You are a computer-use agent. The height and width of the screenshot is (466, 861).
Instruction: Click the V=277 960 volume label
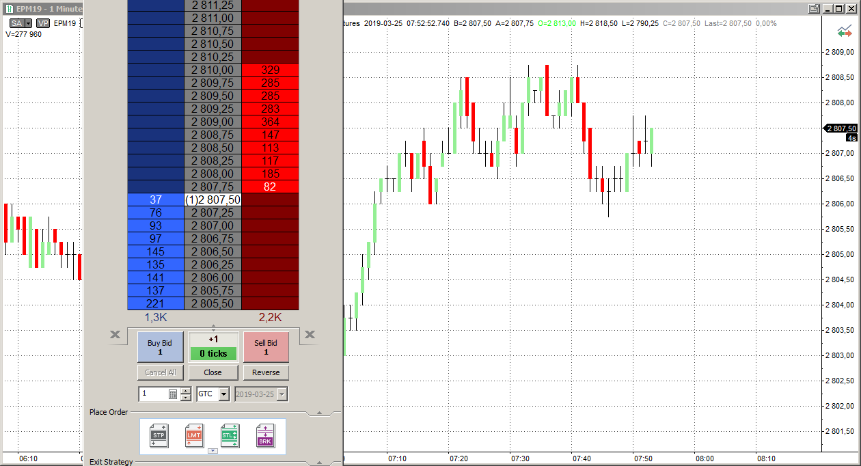[x=23, y=34]
